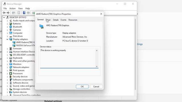Viewport: 182px width, 102px height.
Task: Click the Firmware category icon
Action: click(x=11, y=48)
